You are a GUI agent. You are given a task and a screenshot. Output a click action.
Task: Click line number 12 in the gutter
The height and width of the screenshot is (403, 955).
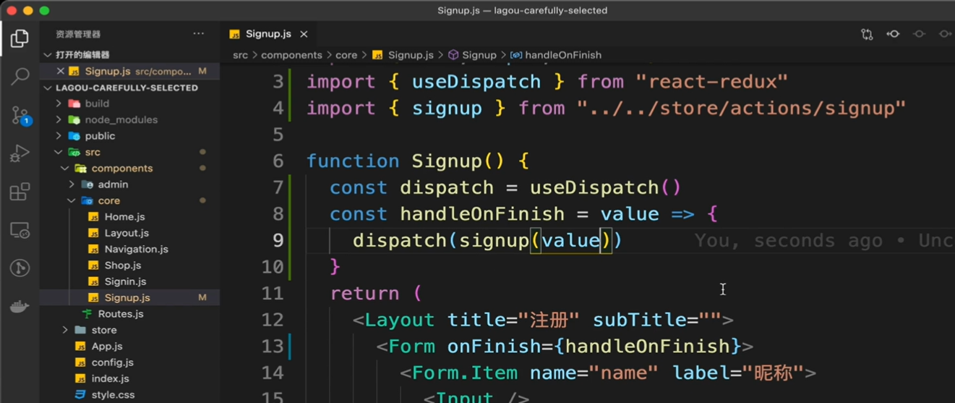pyautogui.click(x=273, y=320)
